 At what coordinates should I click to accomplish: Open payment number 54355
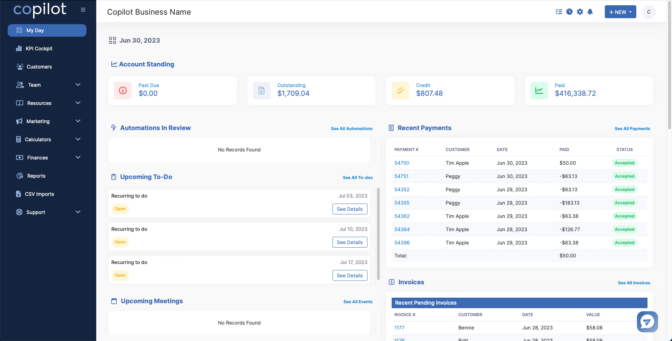[x=402, y=203]
